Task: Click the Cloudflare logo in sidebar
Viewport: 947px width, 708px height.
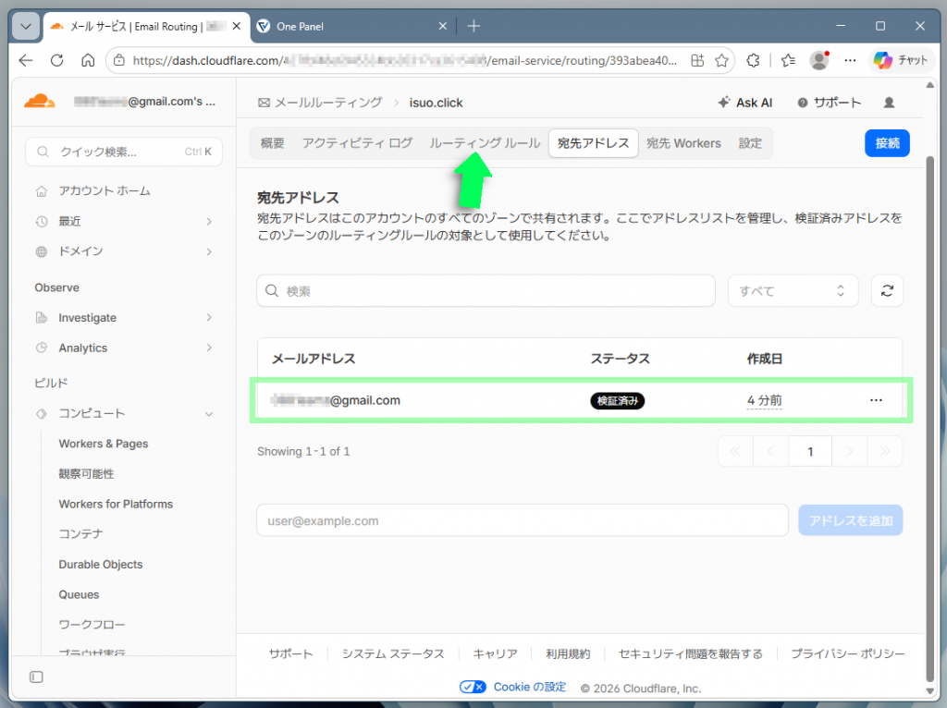Action: 39,102
